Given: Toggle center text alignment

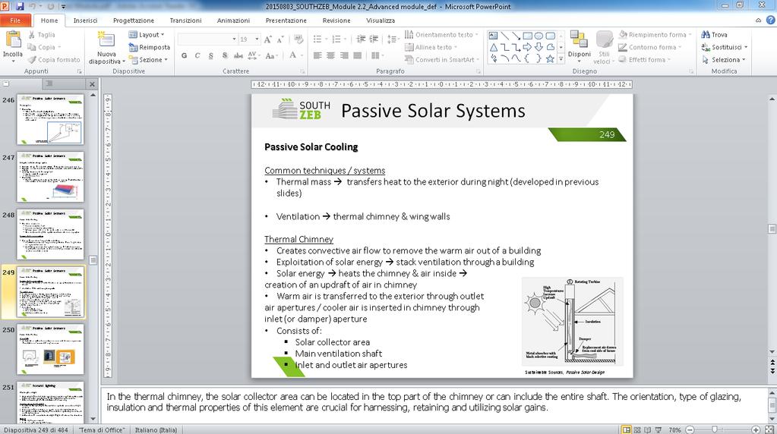Looking at the screenshot, I should pos(330,55).
